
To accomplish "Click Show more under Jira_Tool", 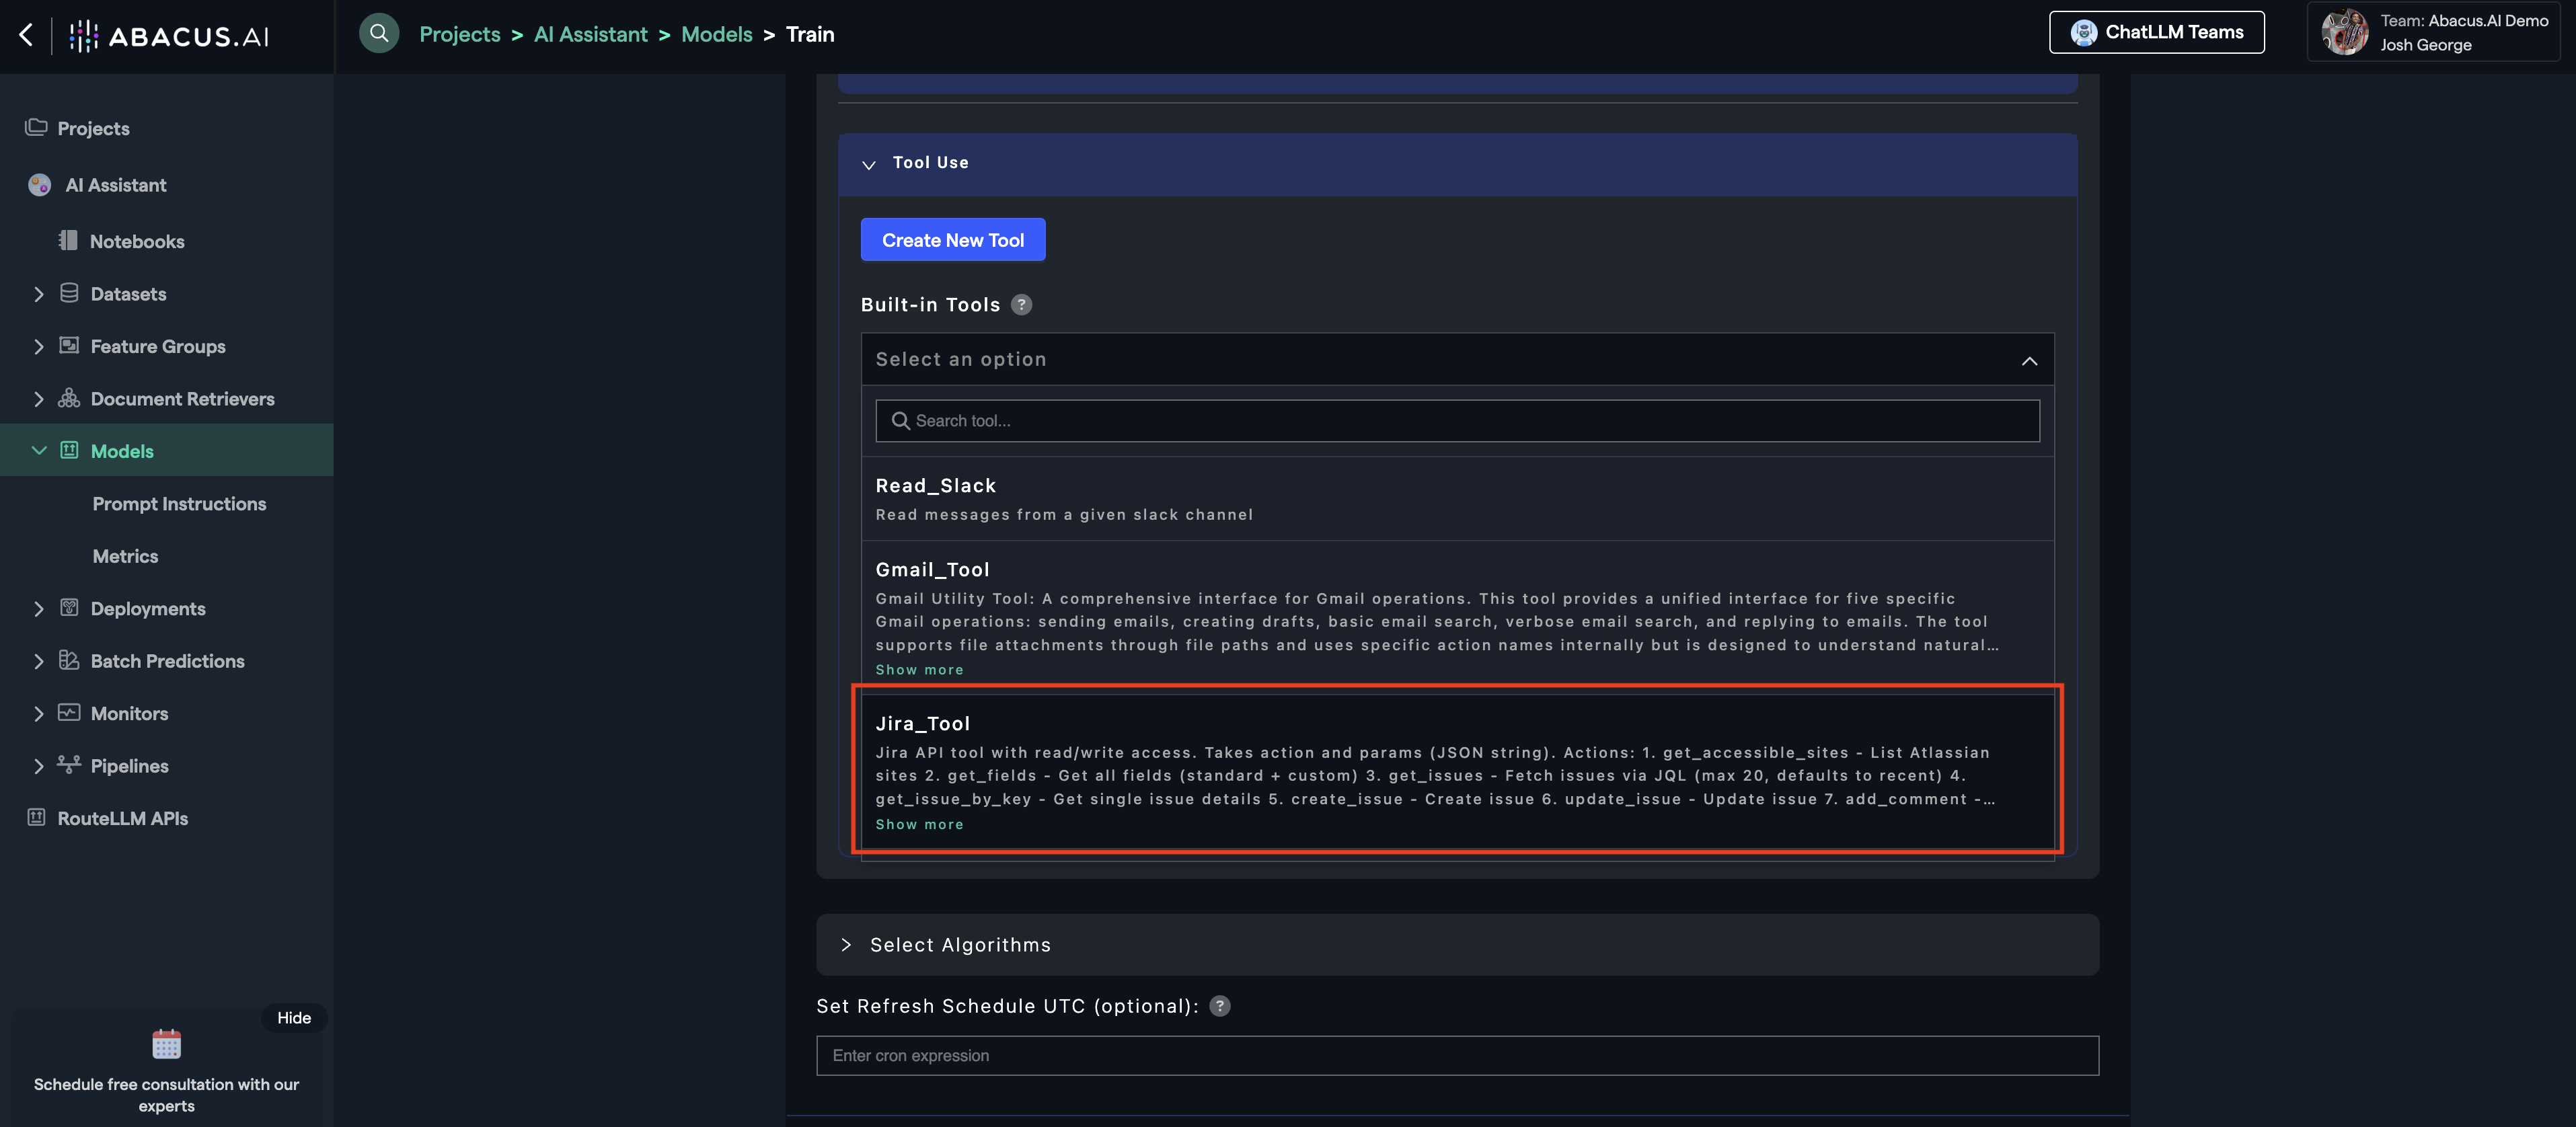I will 919,824.
